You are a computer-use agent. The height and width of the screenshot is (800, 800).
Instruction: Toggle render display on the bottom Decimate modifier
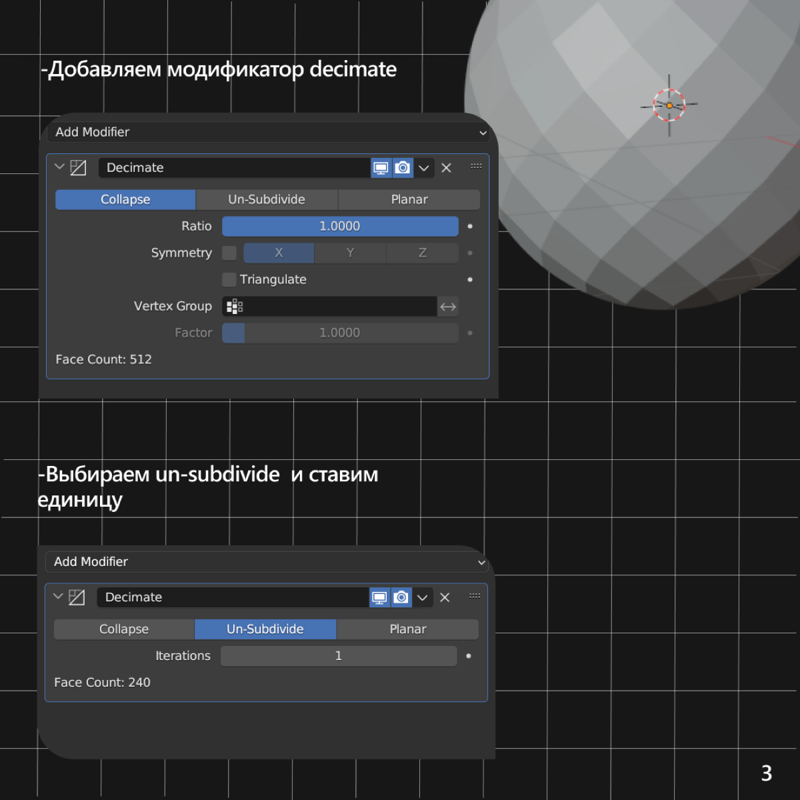tap(401, 597)
